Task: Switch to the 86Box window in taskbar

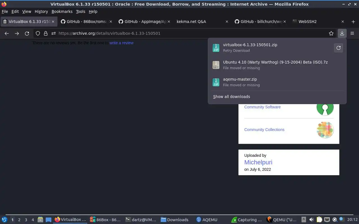Action: coord(105,220)
